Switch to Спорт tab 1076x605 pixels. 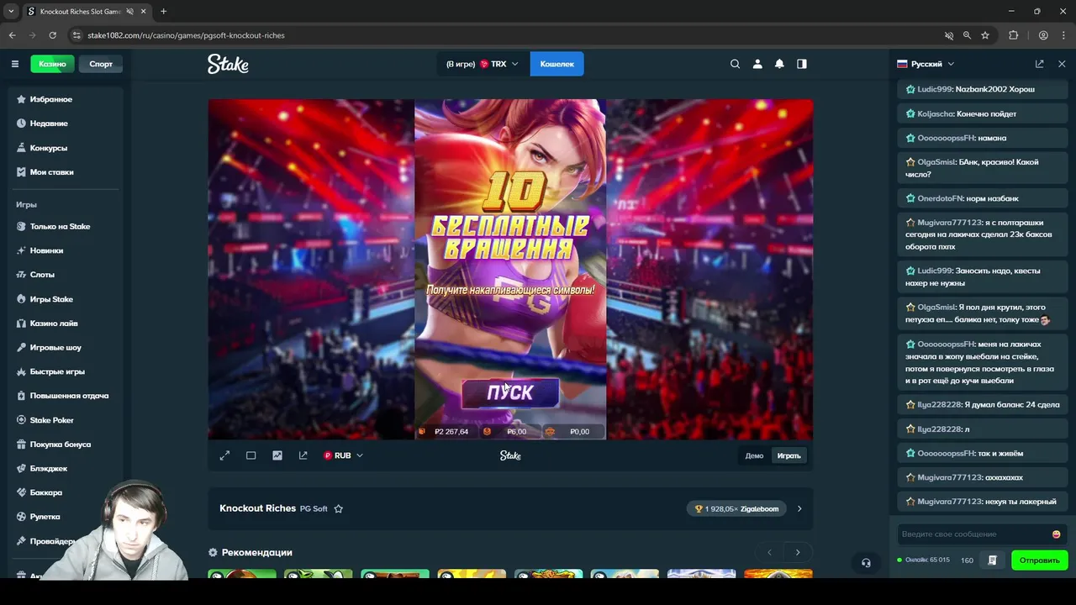pos(101,64)
